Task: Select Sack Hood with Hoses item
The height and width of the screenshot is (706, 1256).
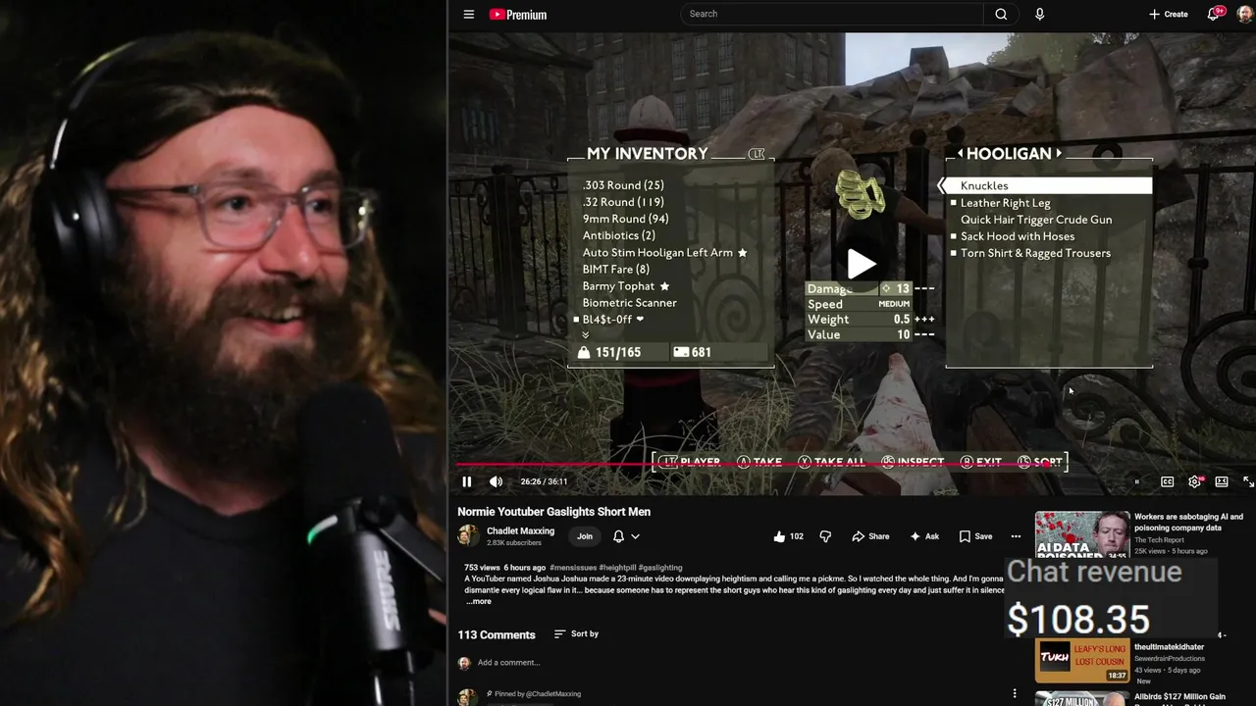Action: coord(1017,236)
